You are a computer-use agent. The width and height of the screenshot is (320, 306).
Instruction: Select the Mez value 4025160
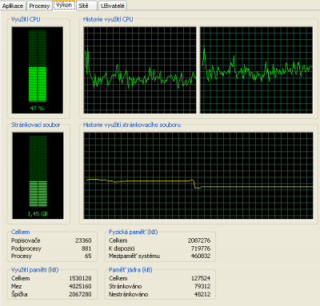point(80,286)
